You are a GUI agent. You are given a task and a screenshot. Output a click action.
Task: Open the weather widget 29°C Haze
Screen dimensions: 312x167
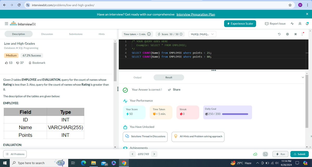pos(241,163)
